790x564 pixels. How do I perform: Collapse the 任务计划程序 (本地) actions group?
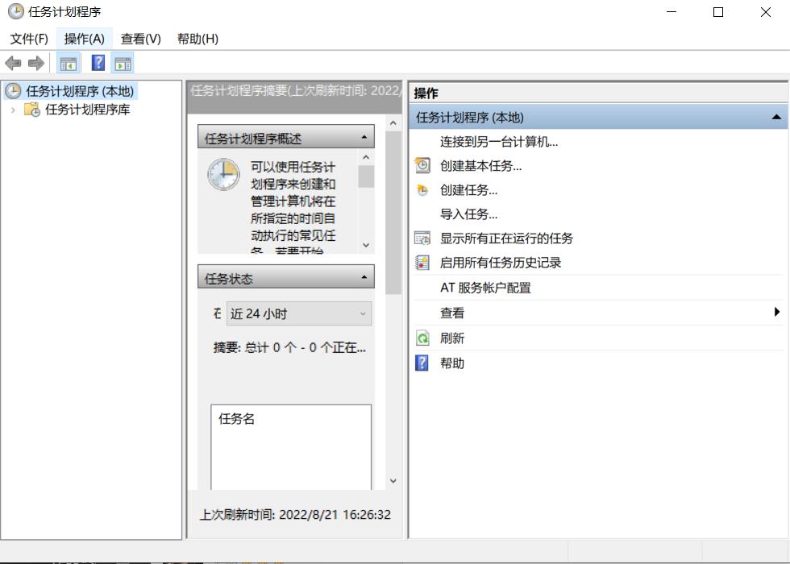coord(776,117)
